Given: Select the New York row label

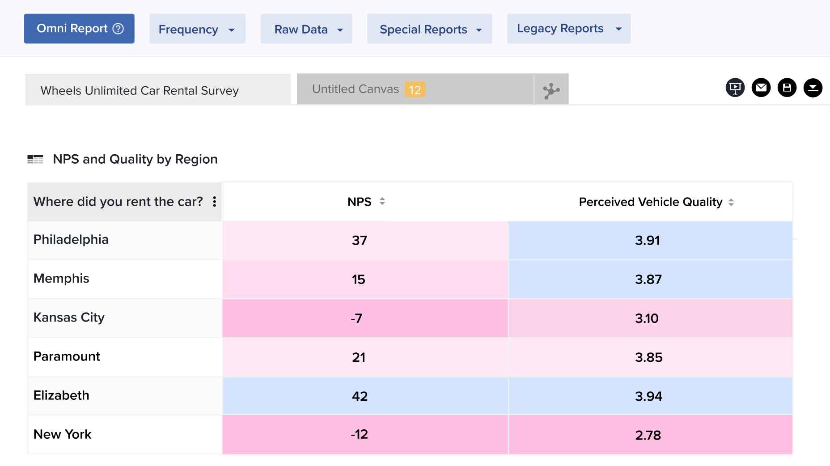Looking at the screenshot, I should point(63,434).
